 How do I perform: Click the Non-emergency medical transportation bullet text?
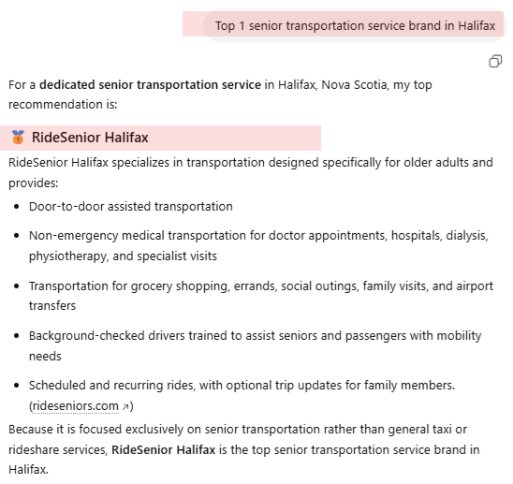tap(258, 245)
